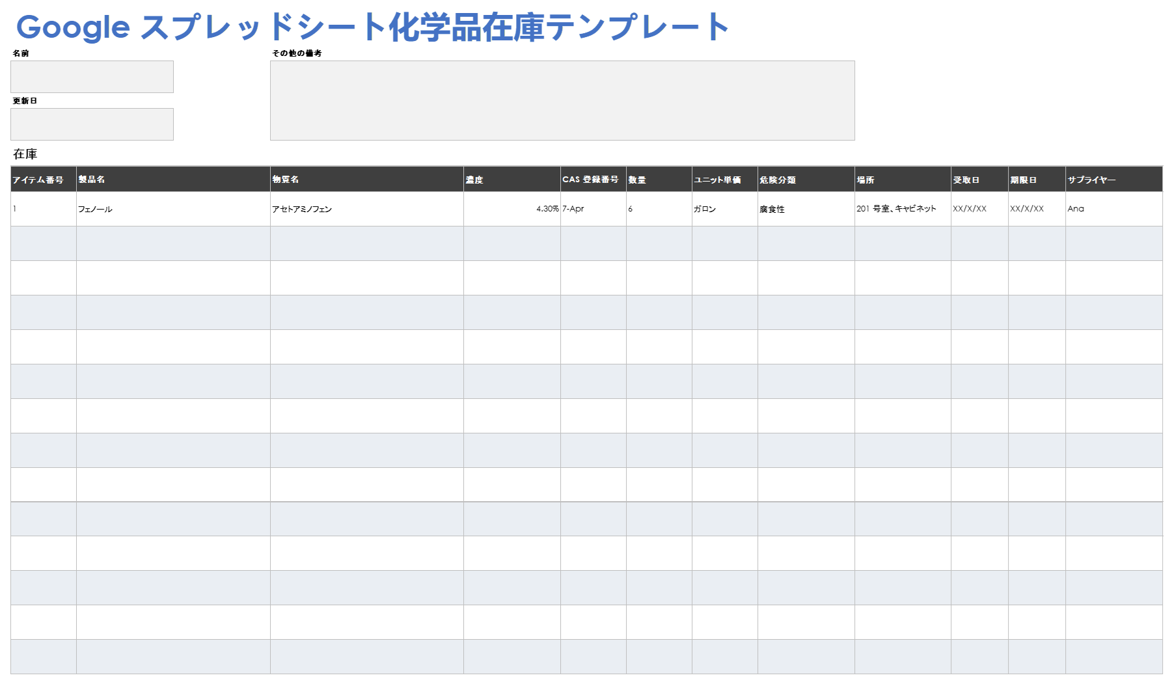Screen dimensions: 1174x684
Task: Click the XX/X/XX cell under 期限日
Action: pos(1037,209)
